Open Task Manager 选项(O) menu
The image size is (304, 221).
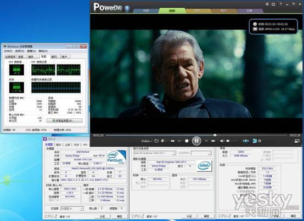click(x=20, y=51)
